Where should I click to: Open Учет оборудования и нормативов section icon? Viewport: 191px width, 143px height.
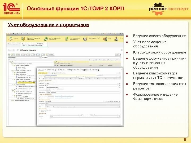tap(46, 39)
